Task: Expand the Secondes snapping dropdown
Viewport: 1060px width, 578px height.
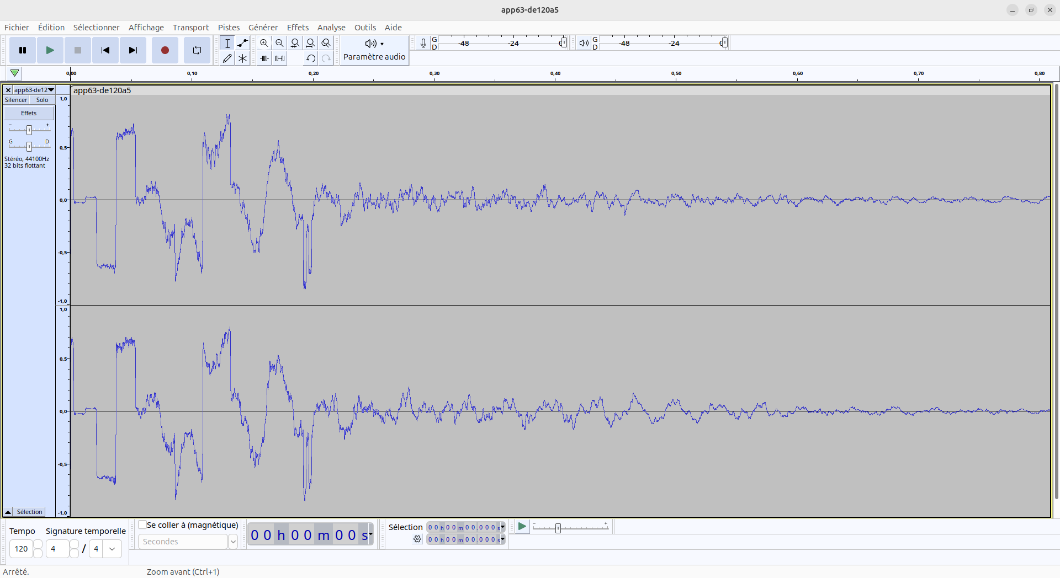Action: pyautogui.click(x=233, y=542)
